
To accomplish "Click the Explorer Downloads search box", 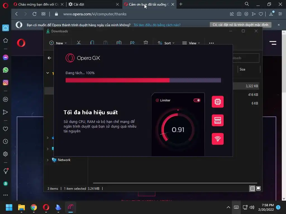I will point(246,58).
